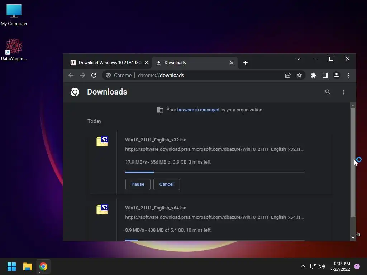
Task: Open a new tab with plus button
Action: click(x=245, y=63)
